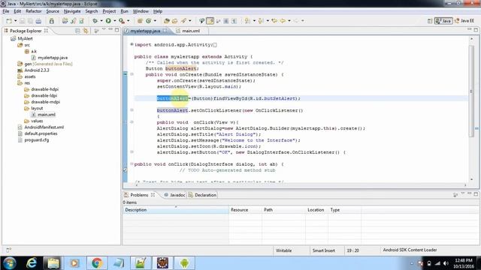The height and width of the screenshot is (270, 481).
Task: Select the myalertapp.java editor tab
Action: 145,31
